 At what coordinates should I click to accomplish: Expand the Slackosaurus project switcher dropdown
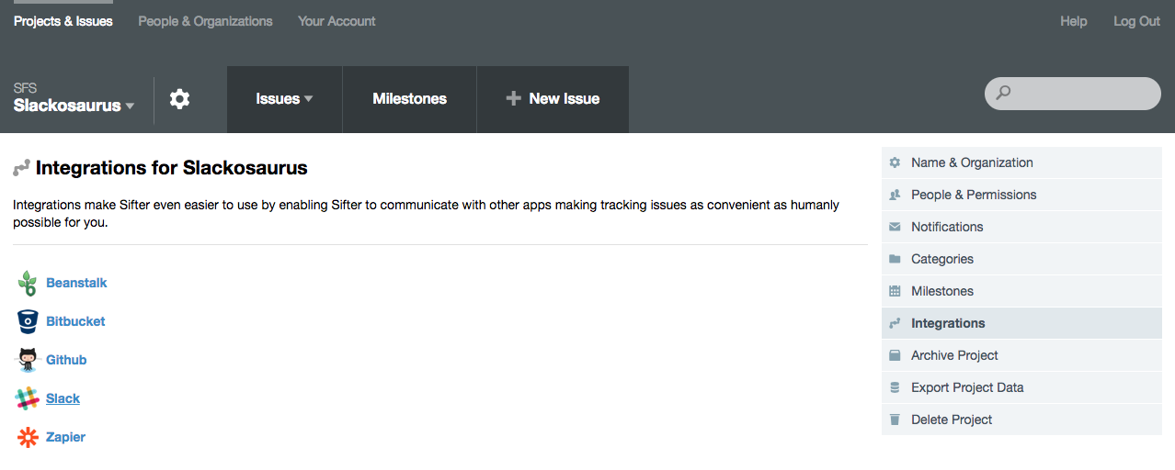(x=74, y=106)
